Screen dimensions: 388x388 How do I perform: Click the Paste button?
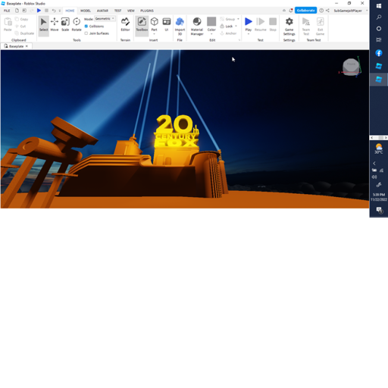[8, 25]
